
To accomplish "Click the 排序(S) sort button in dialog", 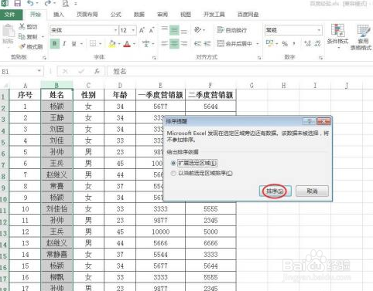I will pyautogui.click(x=275, y=191).
